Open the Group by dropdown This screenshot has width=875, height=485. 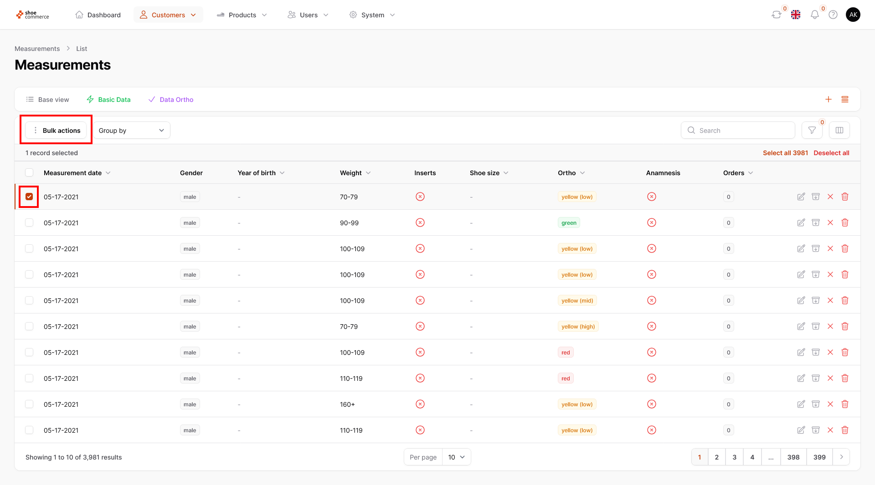131,131
